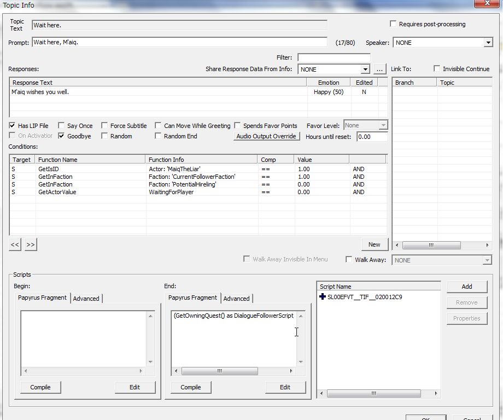The image size is (503, 420).
Task: Expand Share Response Data From Info dropdown
Action: [365, 69]
